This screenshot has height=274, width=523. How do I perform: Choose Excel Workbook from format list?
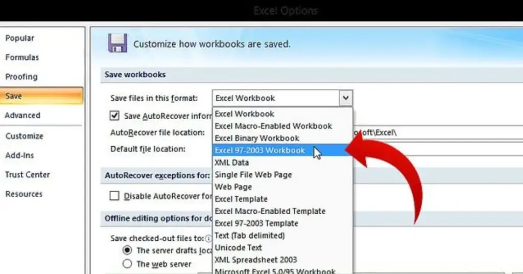[x=282, y=114]
